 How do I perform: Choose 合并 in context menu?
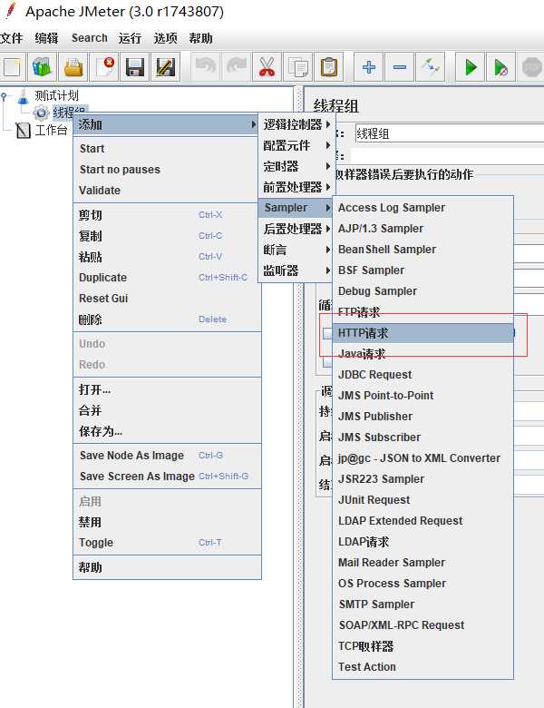[x=167, y=410]
